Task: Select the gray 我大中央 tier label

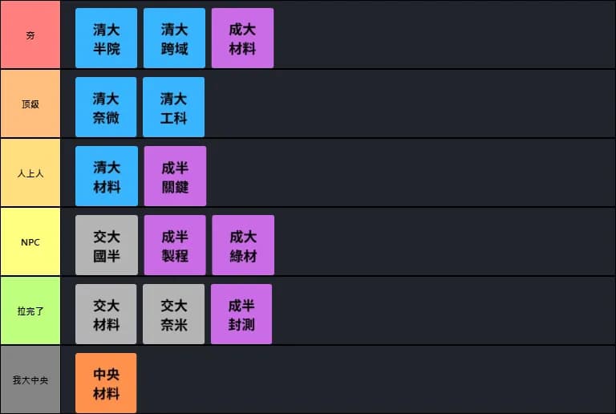Action: pyautogui.click(x=30, y=380)
